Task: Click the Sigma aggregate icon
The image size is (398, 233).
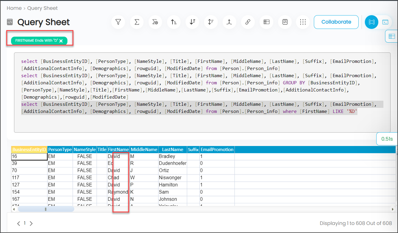Action: pyautogui.click(x=137, y=22)
